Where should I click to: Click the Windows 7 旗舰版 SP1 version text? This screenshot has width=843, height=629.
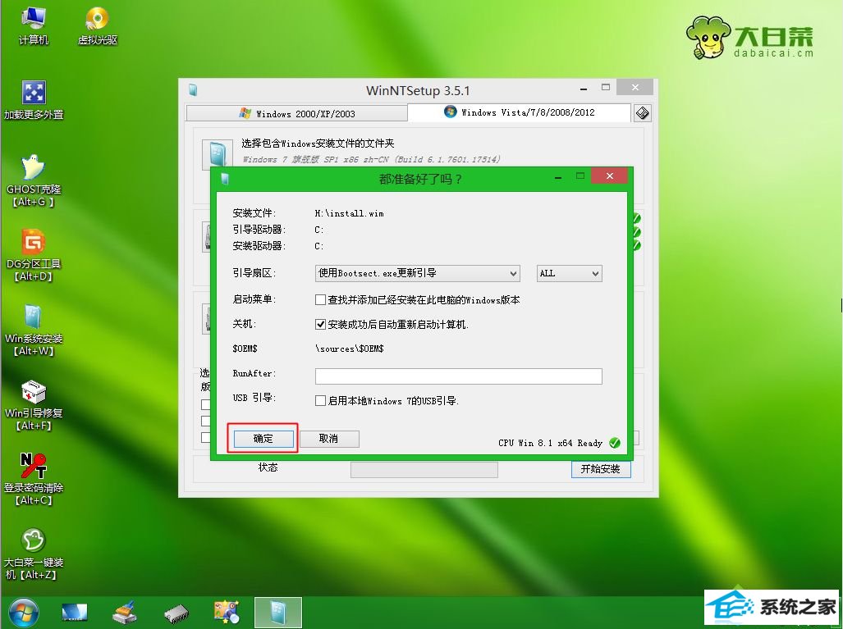[372, 160]
